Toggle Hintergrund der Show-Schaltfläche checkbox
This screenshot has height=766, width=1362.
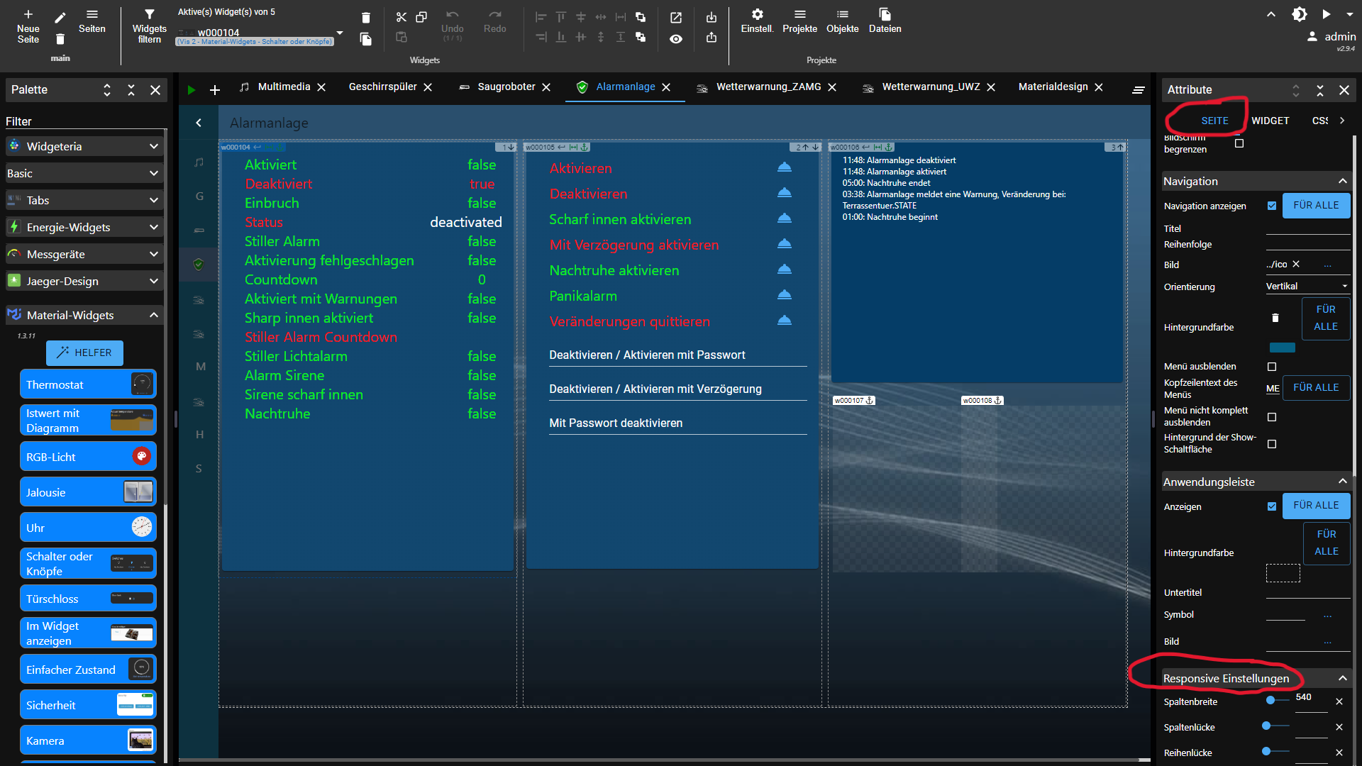pos(1272,444)
